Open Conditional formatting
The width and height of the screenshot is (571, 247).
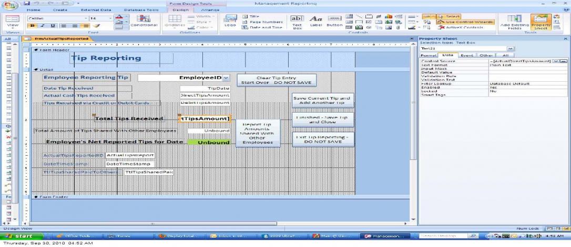coord(144,21)
